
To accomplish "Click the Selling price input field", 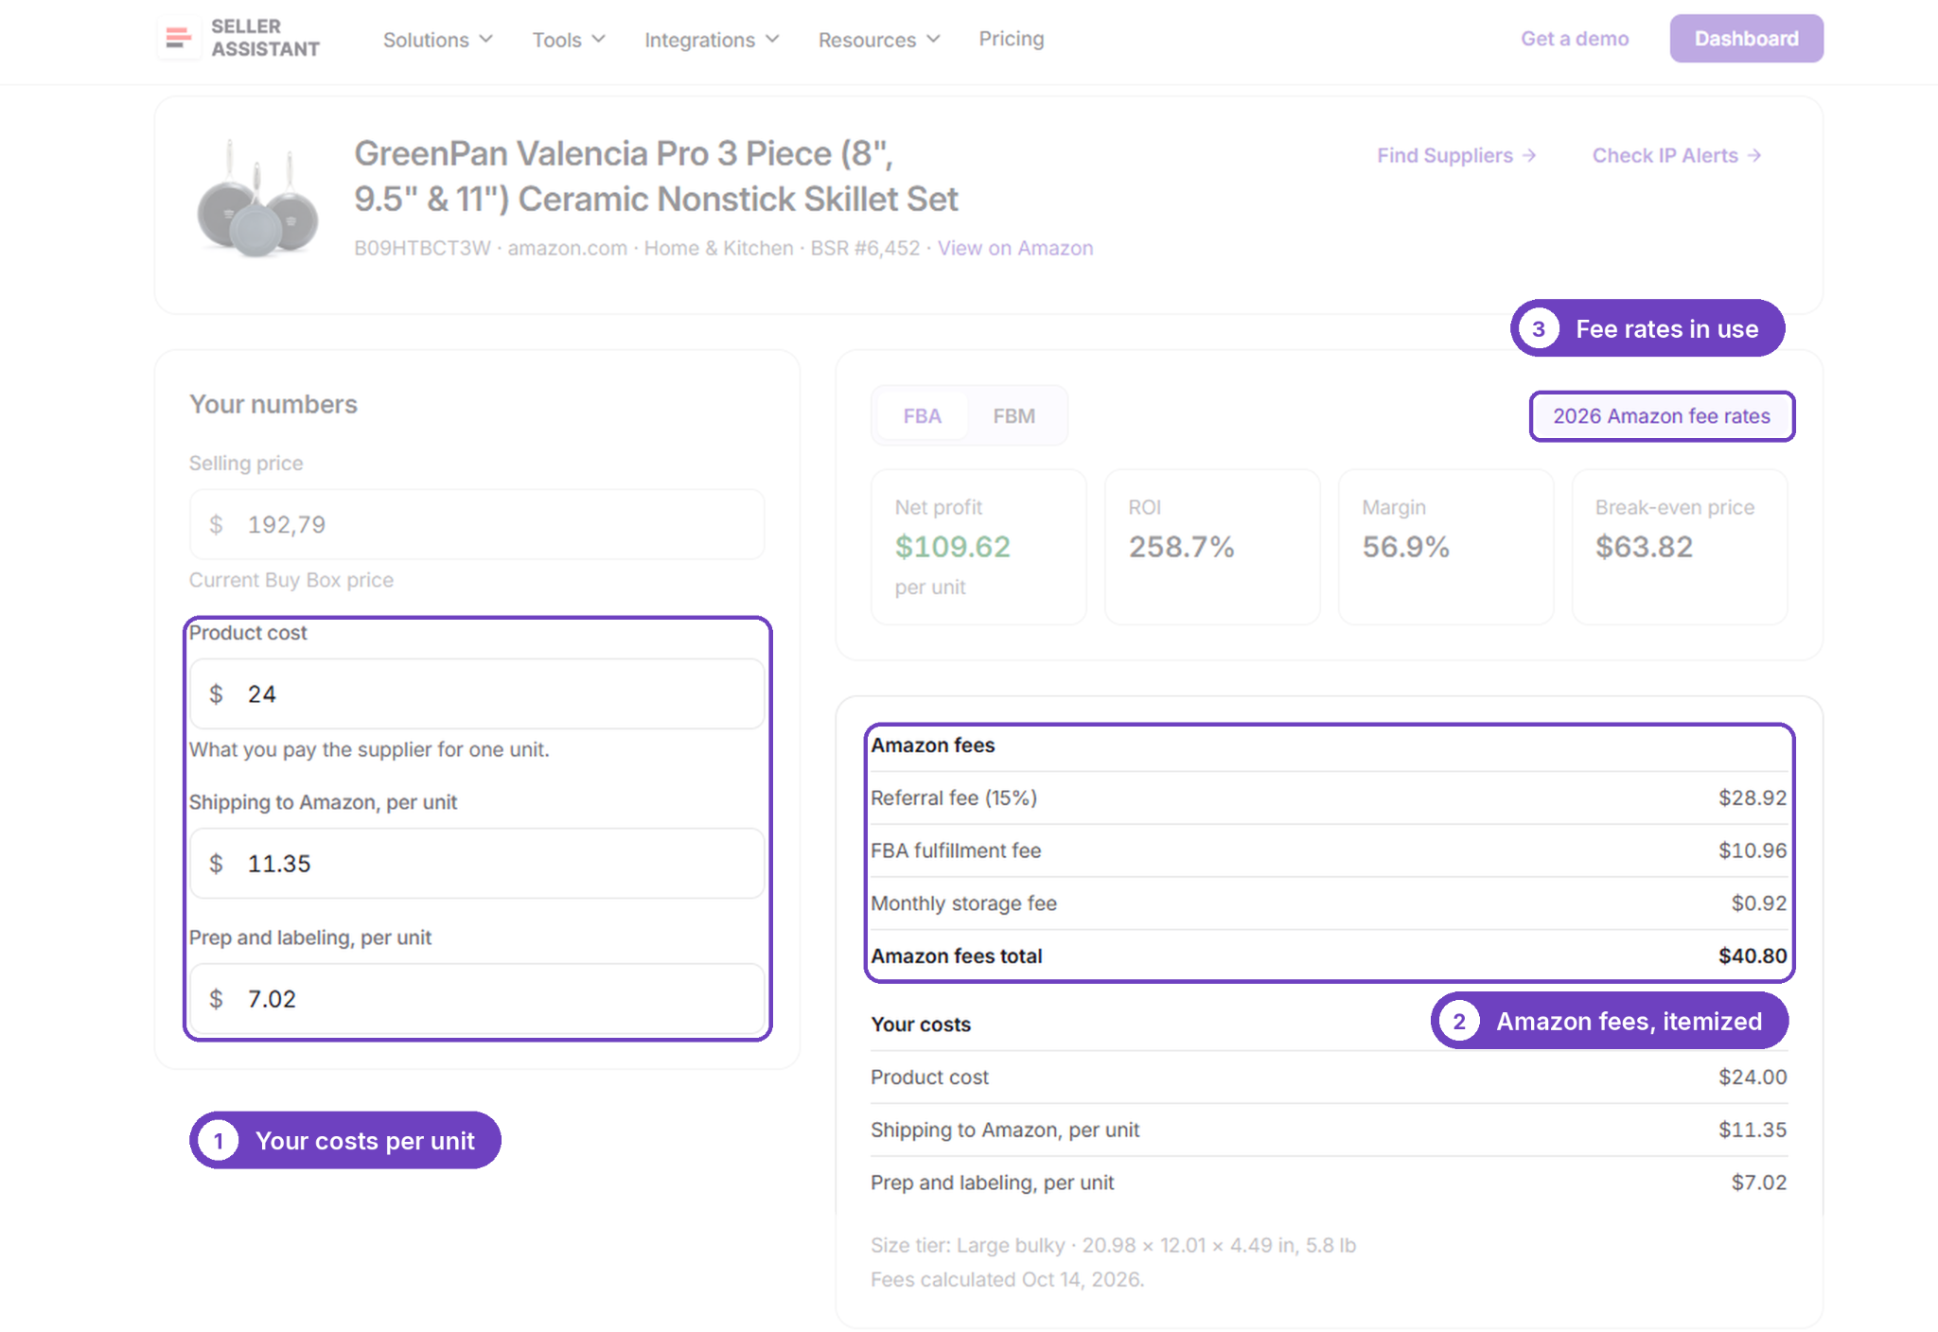I will coord(477,524).
